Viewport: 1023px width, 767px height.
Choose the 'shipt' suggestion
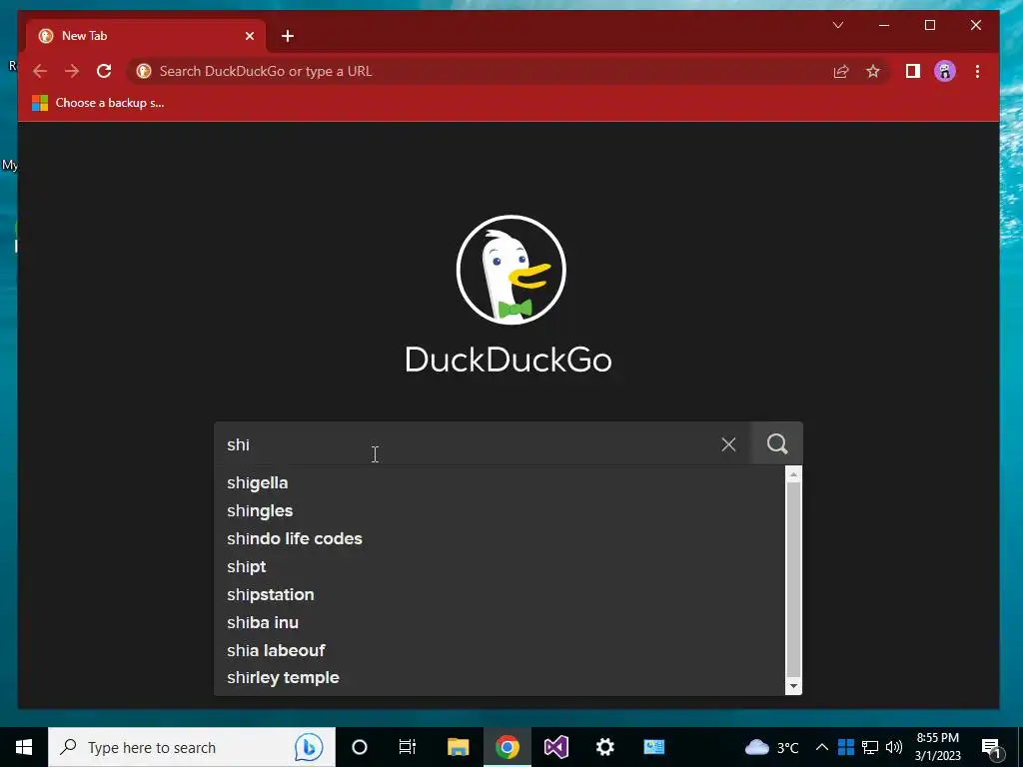[500, 567]
